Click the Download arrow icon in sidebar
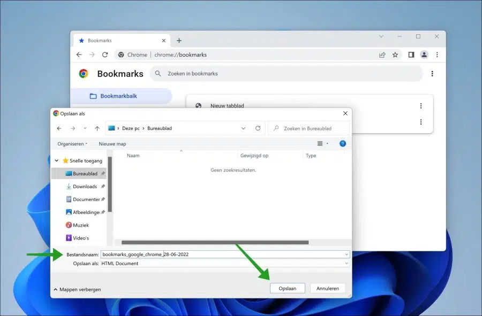 69,186
